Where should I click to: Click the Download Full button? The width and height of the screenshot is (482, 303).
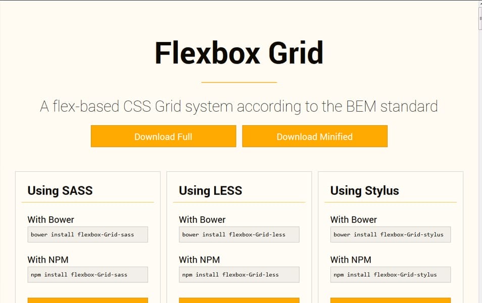click(x=163, y=136)
